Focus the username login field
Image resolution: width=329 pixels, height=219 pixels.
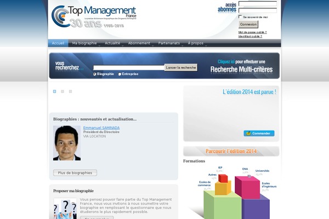pyautogui.click(x=258, y=4)
